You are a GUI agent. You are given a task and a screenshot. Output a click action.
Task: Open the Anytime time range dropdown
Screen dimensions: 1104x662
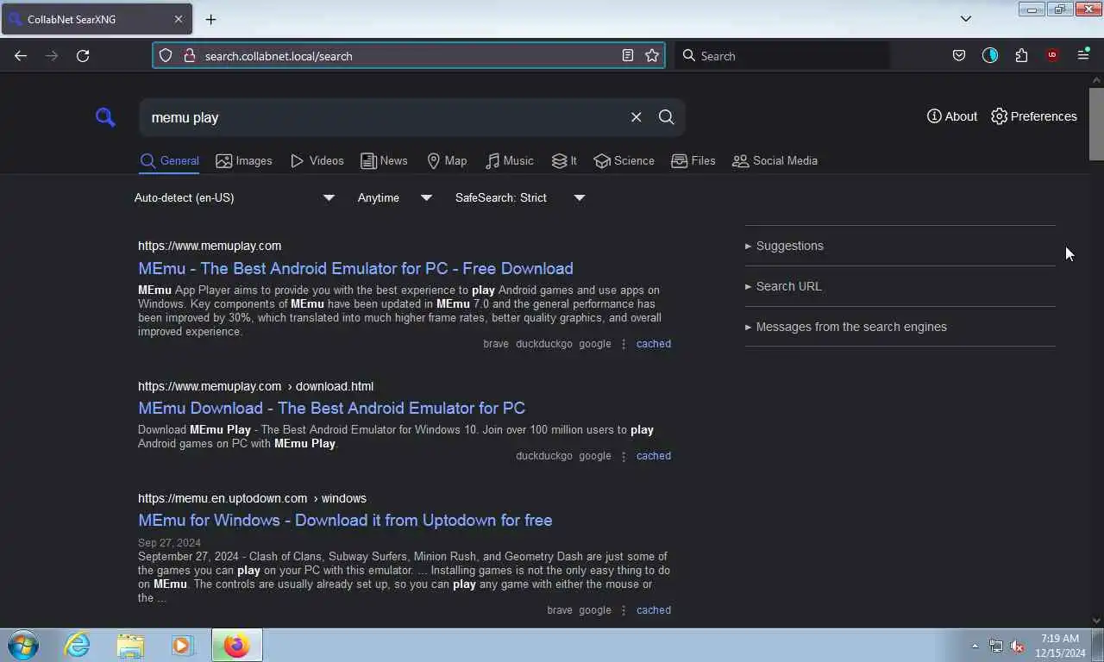coord(395,197)
